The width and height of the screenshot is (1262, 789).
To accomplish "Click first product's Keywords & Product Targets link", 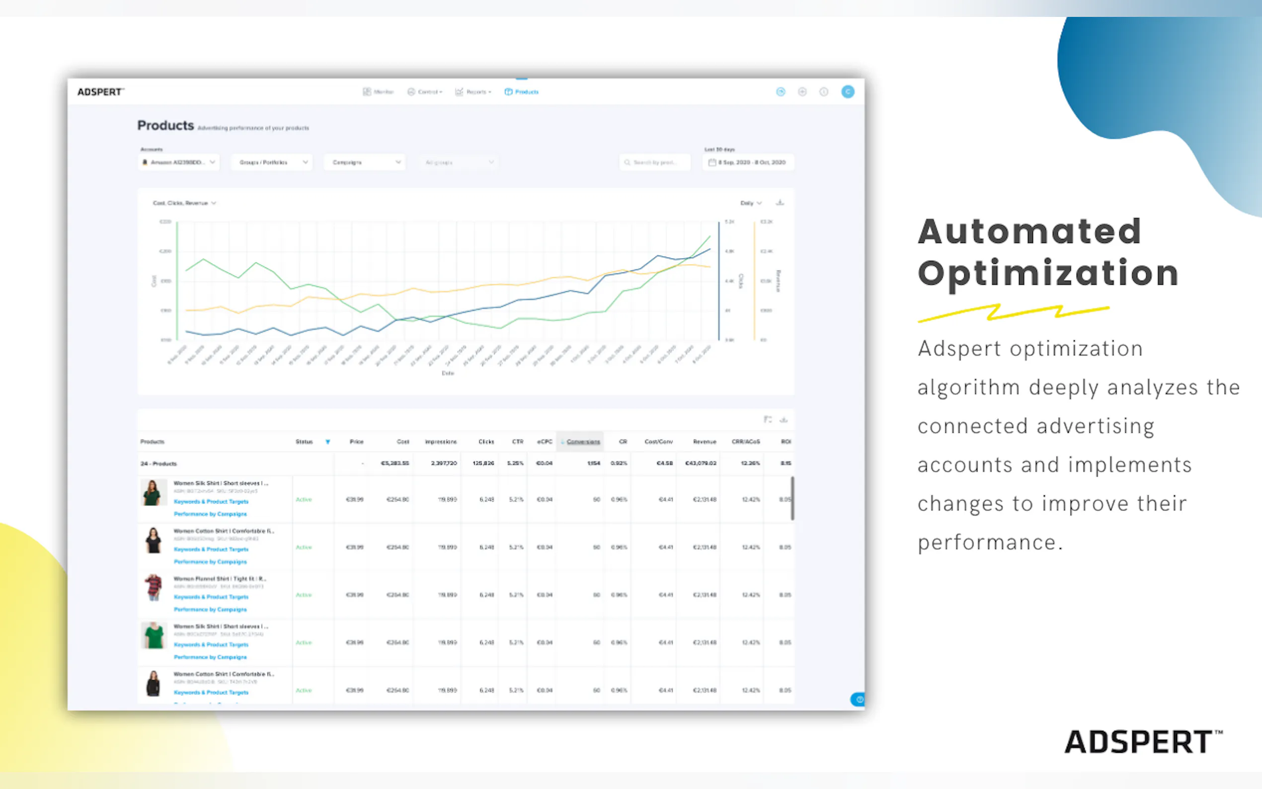I will [211, 501].
